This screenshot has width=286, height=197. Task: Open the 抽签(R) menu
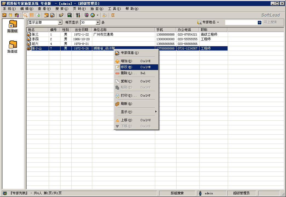click(97, 9)
